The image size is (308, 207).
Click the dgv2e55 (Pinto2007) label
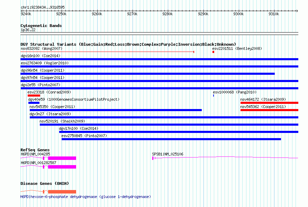(40, 85)
